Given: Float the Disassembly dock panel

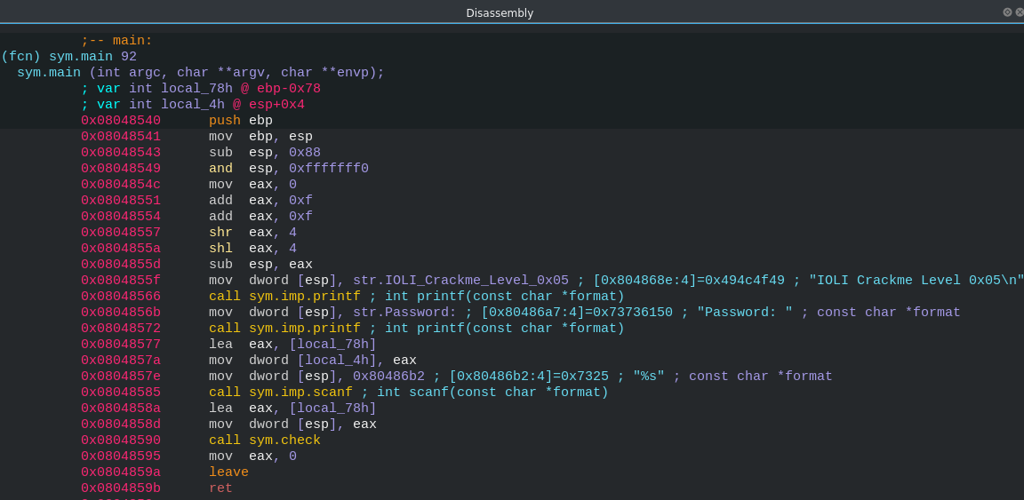Looking at the screenshot, I should [x=1008, y=12].
